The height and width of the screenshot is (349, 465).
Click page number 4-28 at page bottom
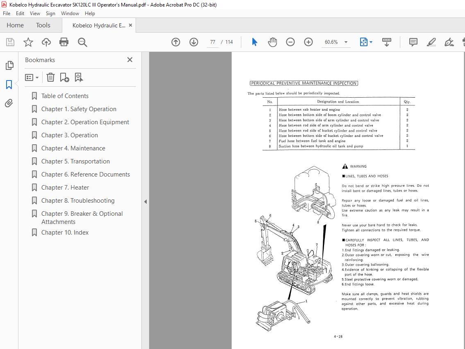coord(338,337)
